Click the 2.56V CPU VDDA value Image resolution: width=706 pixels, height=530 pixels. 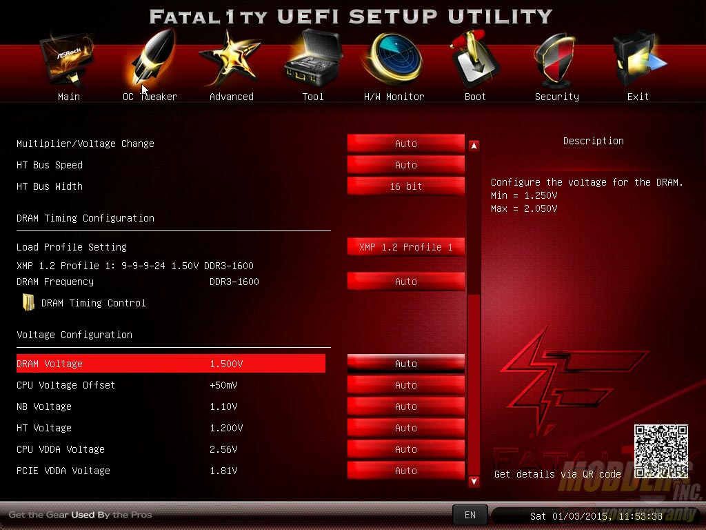223,449
